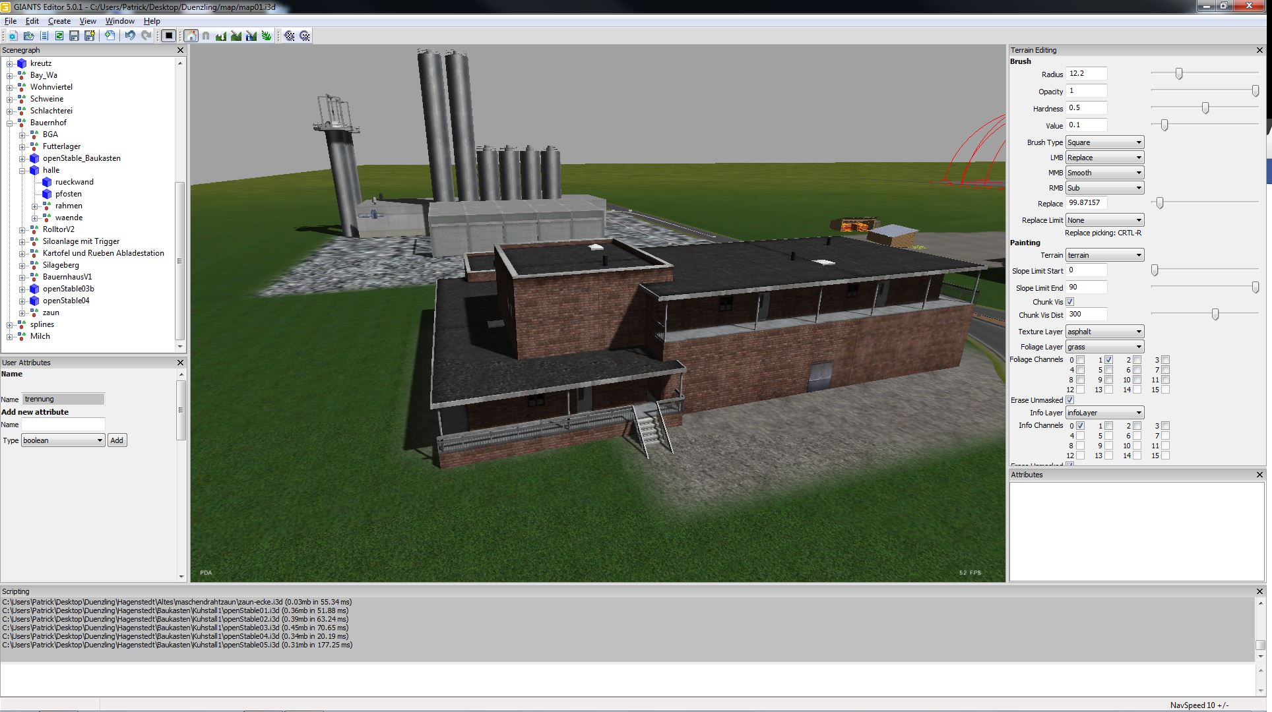Image resolution: width=1272 pixels, height=712 pixels.
Task: Open the File menu
Action: [11, 21]
